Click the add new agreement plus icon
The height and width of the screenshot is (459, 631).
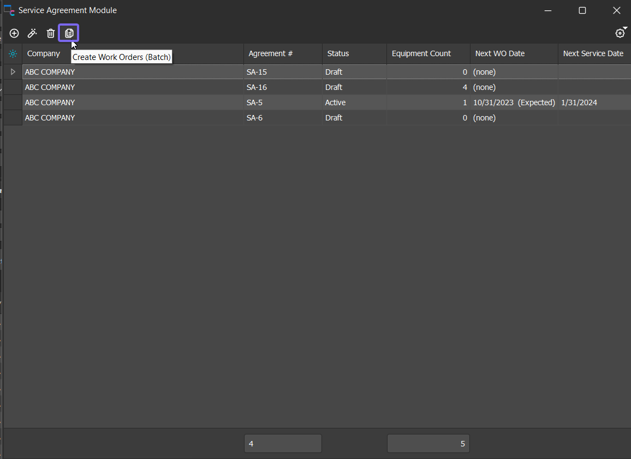pos(14,33)
